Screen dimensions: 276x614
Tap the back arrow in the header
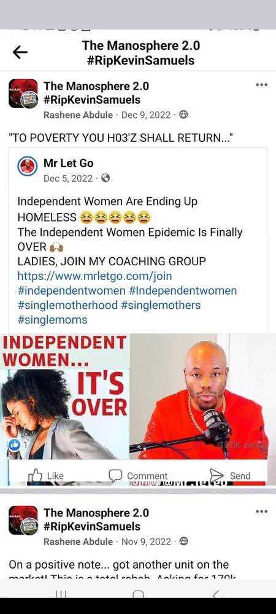20,52
